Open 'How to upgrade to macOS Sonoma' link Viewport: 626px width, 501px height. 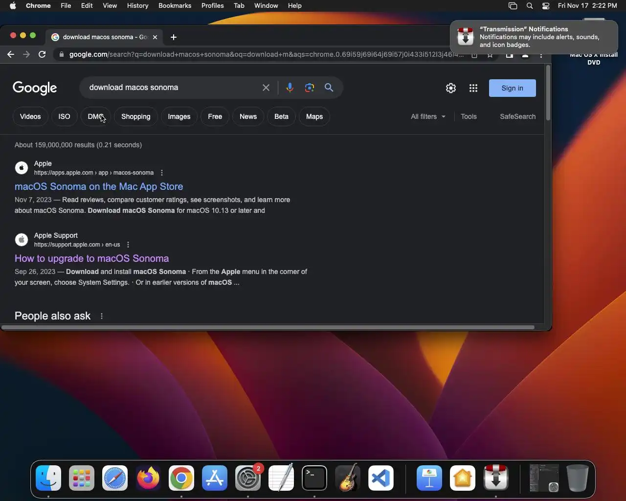(91, 258)
